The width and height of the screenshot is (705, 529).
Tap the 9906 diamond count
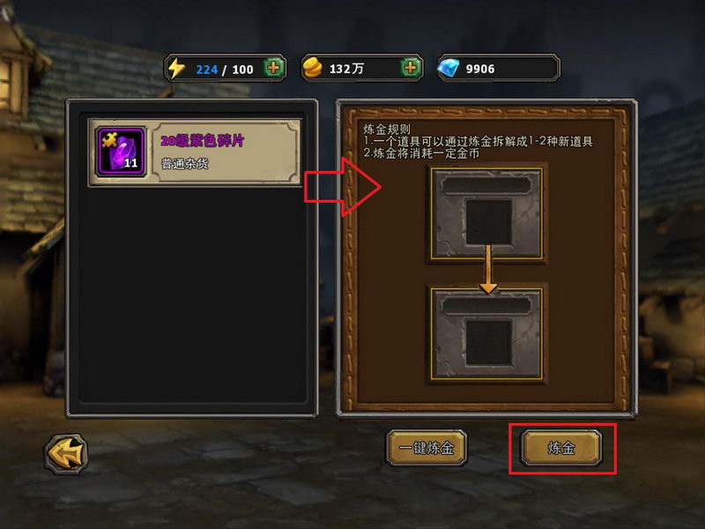point(480,69)
